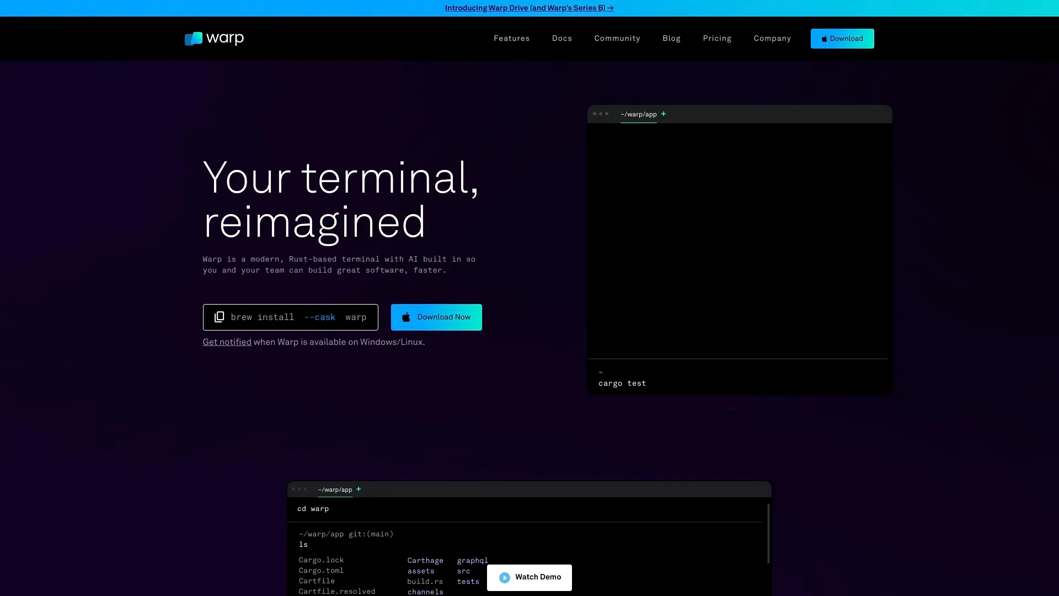Click the 'ls' command in the demo terminal
This screenshot has width=1059, height=596.
pos(303,545)
